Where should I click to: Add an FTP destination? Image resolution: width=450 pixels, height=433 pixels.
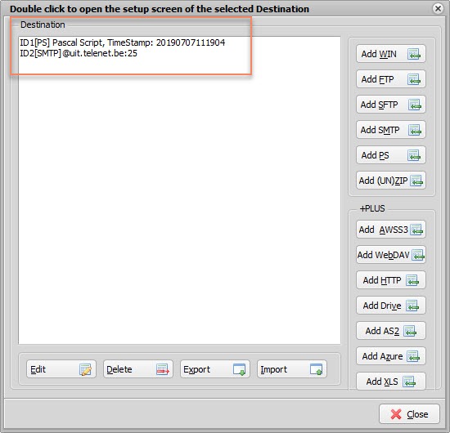391,79
